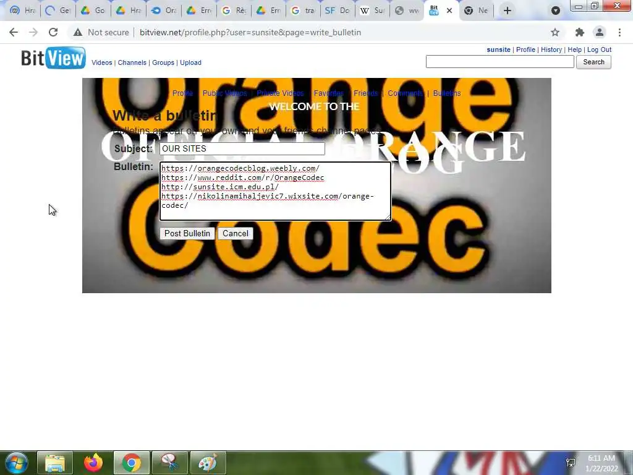Click the BitView search input field
Image resolution: width=633 pixels, height=475 pixels.
(x=499, y=62)
